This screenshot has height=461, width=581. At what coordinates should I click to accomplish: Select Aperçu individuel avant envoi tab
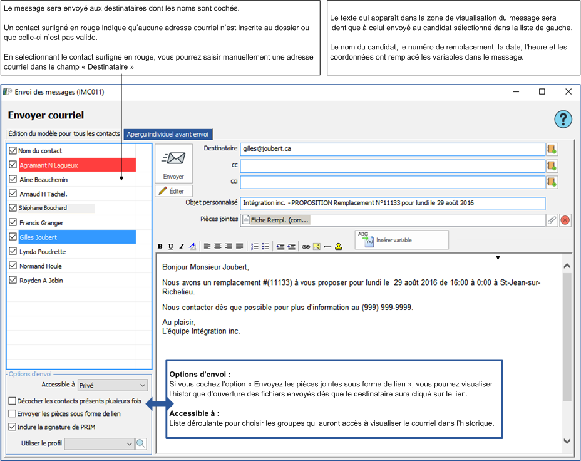[x=168, y=134]
